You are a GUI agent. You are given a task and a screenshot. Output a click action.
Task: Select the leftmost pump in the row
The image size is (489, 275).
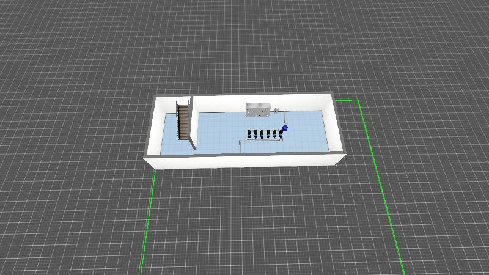(249, 134)
